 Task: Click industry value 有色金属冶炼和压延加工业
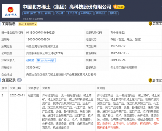click(42, 46)
